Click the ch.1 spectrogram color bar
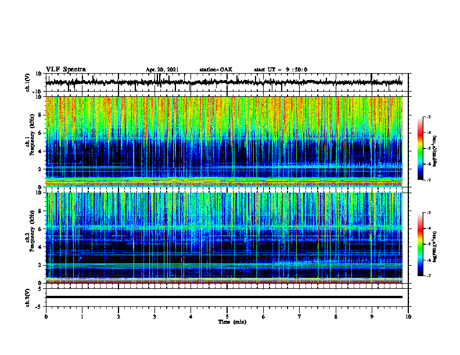The width and height of the screenshot is (460, 355). [x=420, y=148]
